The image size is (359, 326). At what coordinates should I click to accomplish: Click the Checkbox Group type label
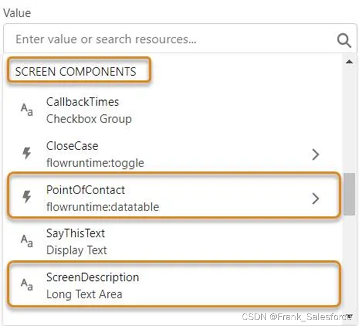pyautogui.click(x=89, y=119)
